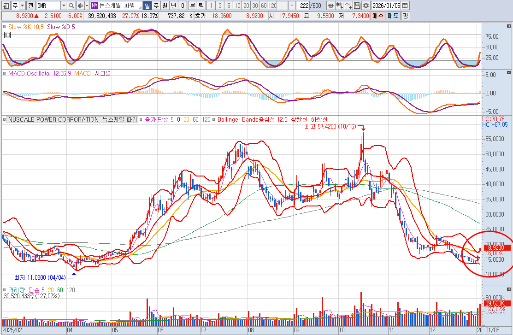
Task: Click the candle count field showing 222
Action: click(x=302, y=6)
